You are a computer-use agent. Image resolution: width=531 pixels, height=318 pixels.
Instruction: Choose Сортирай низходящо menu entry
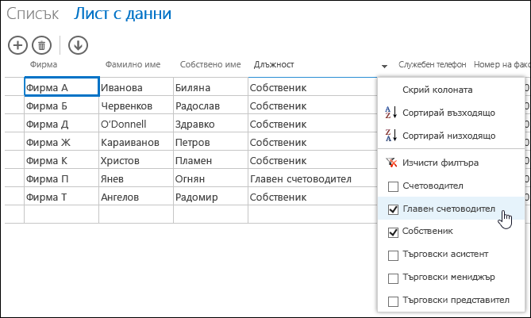click(448, 136)
